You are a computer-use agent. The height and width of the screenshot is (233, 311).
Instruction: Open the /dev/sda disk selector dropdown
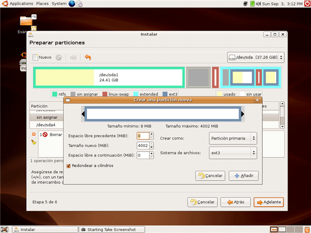pyautogui.click(x=256, y=57)
